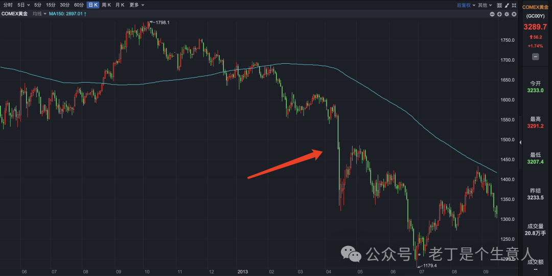Switch to 日K daily candlestick period
Viewport: 552px width, 276px height.
(93, 5)
